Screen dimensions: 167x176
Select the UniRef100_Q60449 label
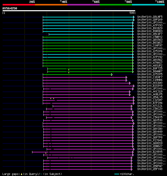(150, 132)
